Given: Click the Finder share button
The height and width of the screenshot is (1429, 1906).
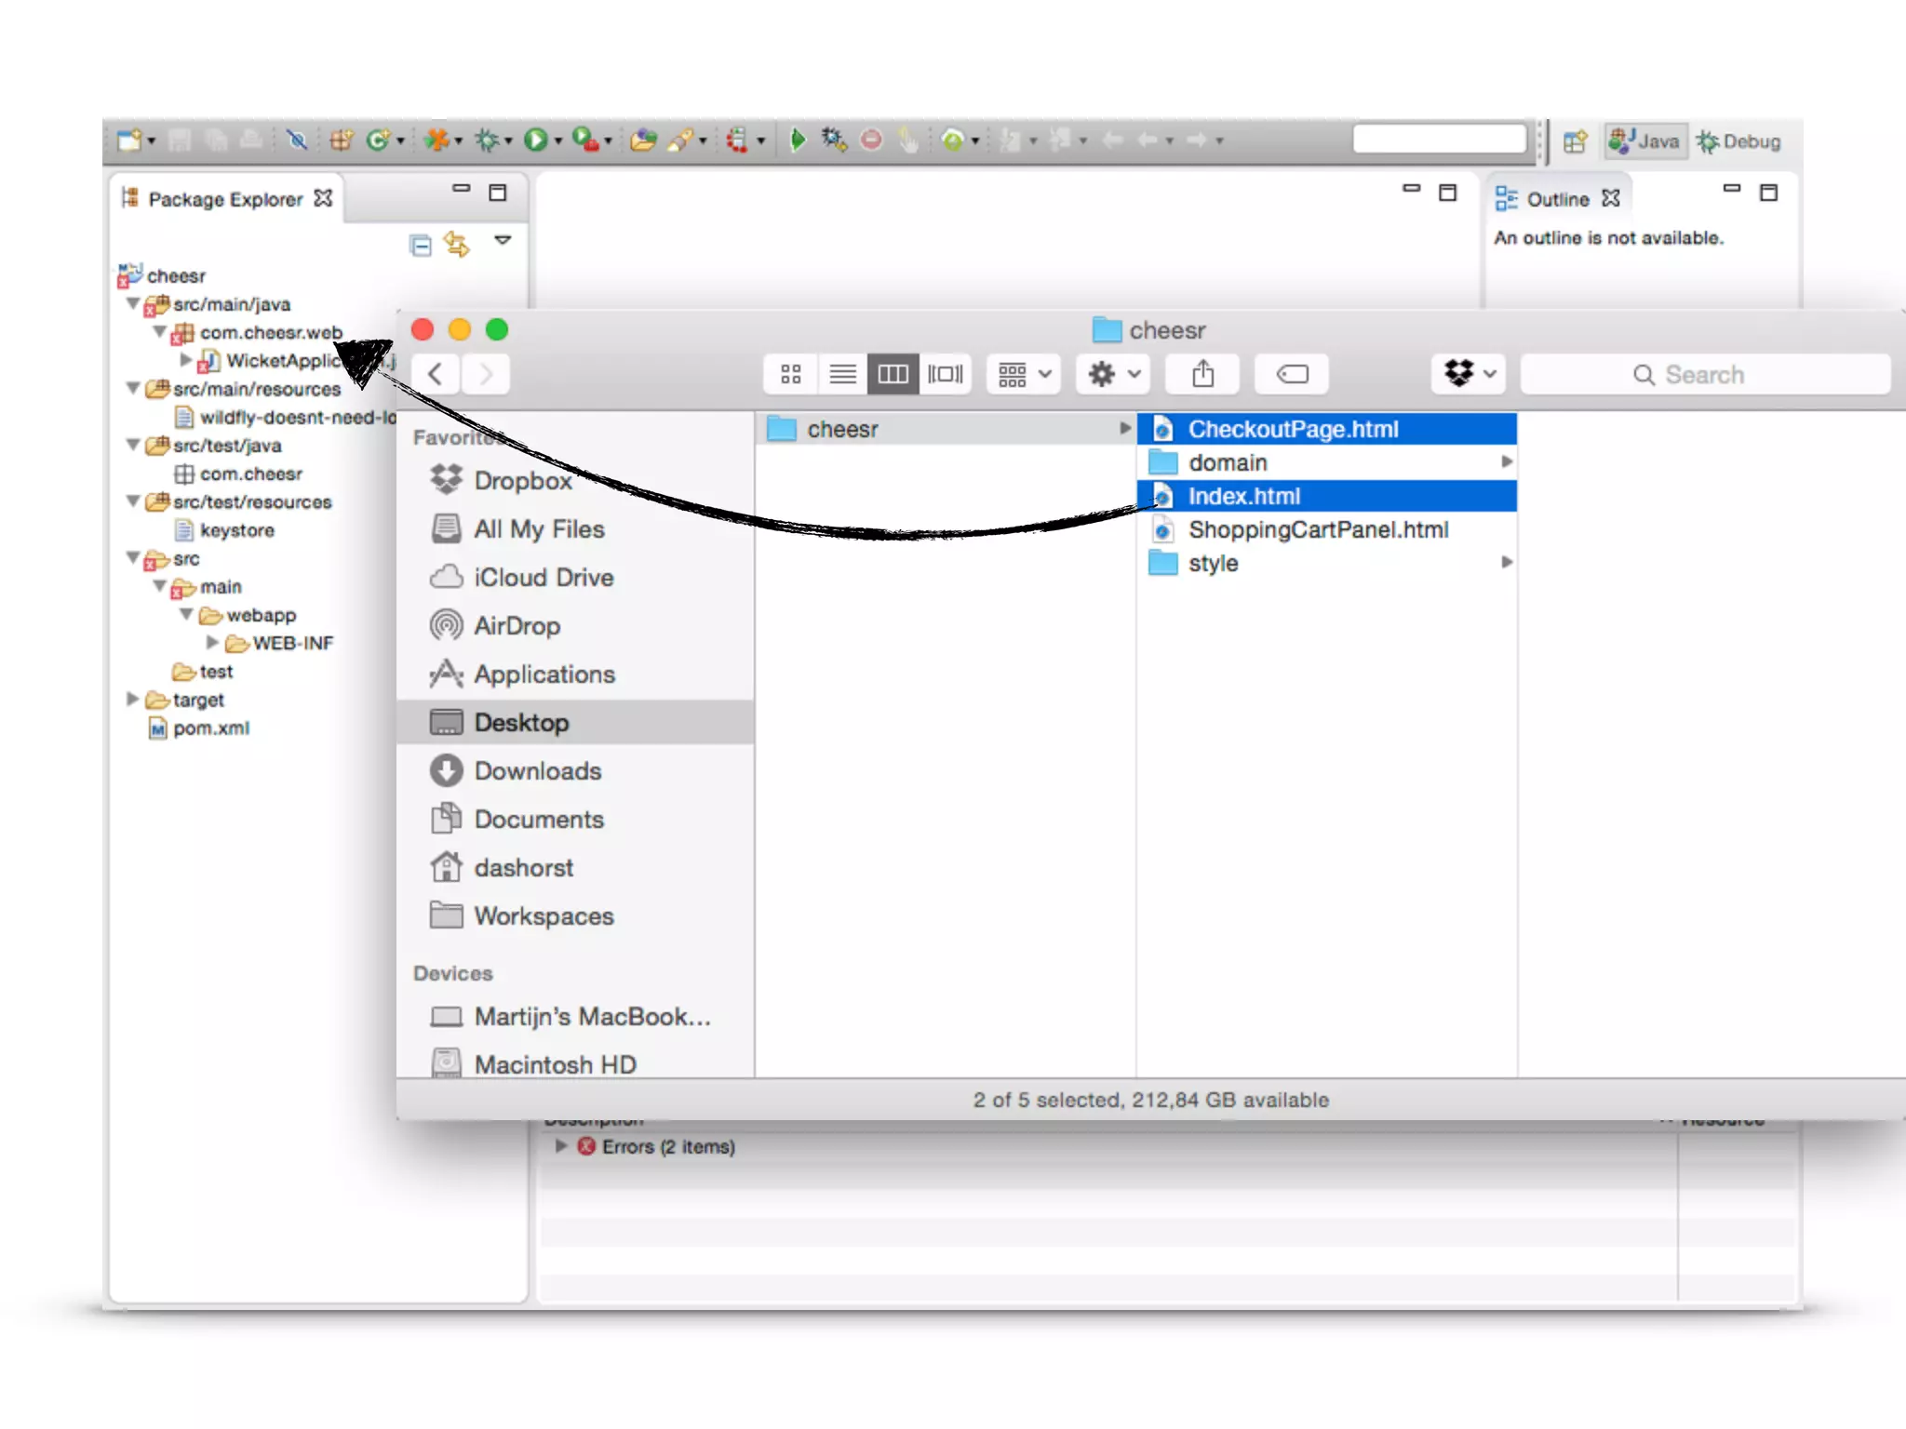Looking at the screenshot, I should 1202,374.
